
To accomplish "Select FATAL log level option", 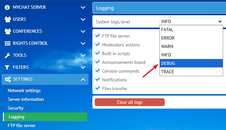I will (x=191, y=30).
